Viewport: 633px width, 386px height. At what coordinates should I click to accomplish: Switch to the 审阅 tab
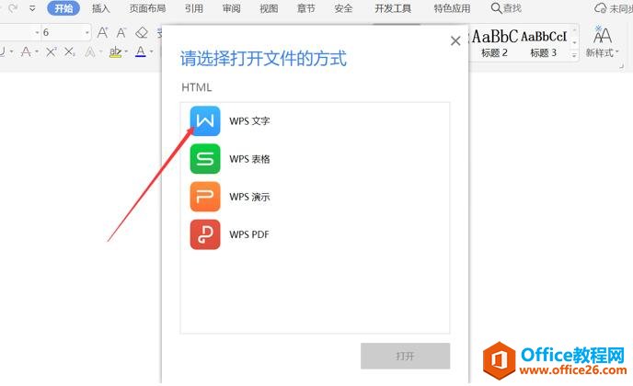click(231, 8)
